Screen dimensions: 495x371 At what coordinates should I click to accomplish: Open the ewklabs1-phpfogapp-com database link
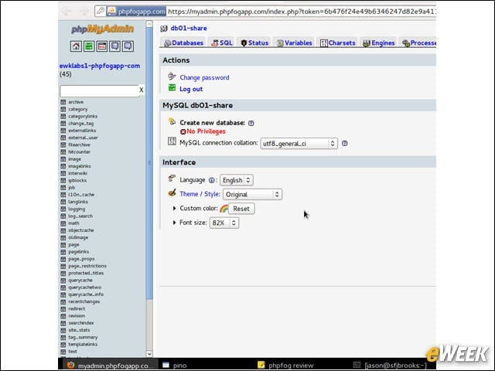tap(100, 66)
